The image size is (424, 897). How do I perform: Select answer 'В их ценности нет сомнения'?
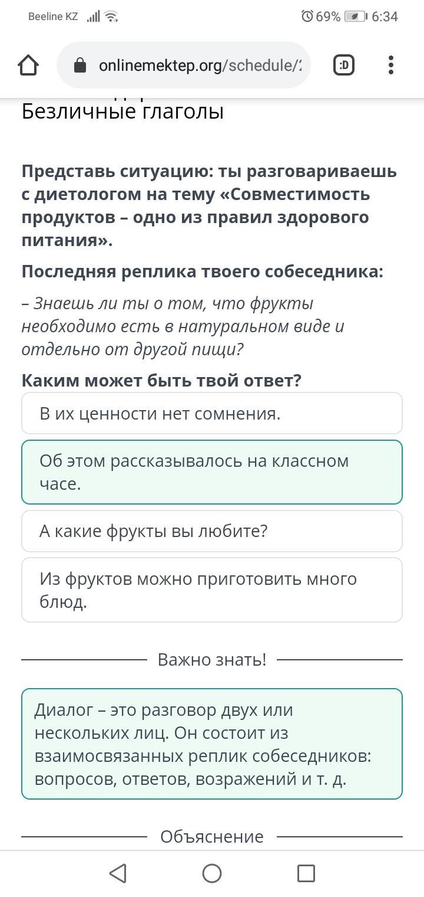[x=212, y=414]
